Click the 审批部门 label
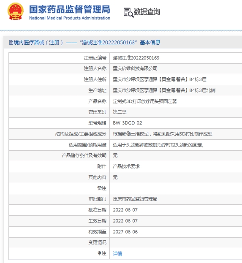Viewport: 242px width, 263px height. point(97,199)
